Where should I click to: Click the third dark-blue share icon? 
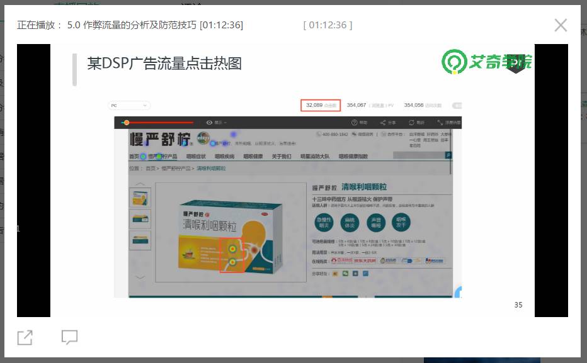pos(355,274)
